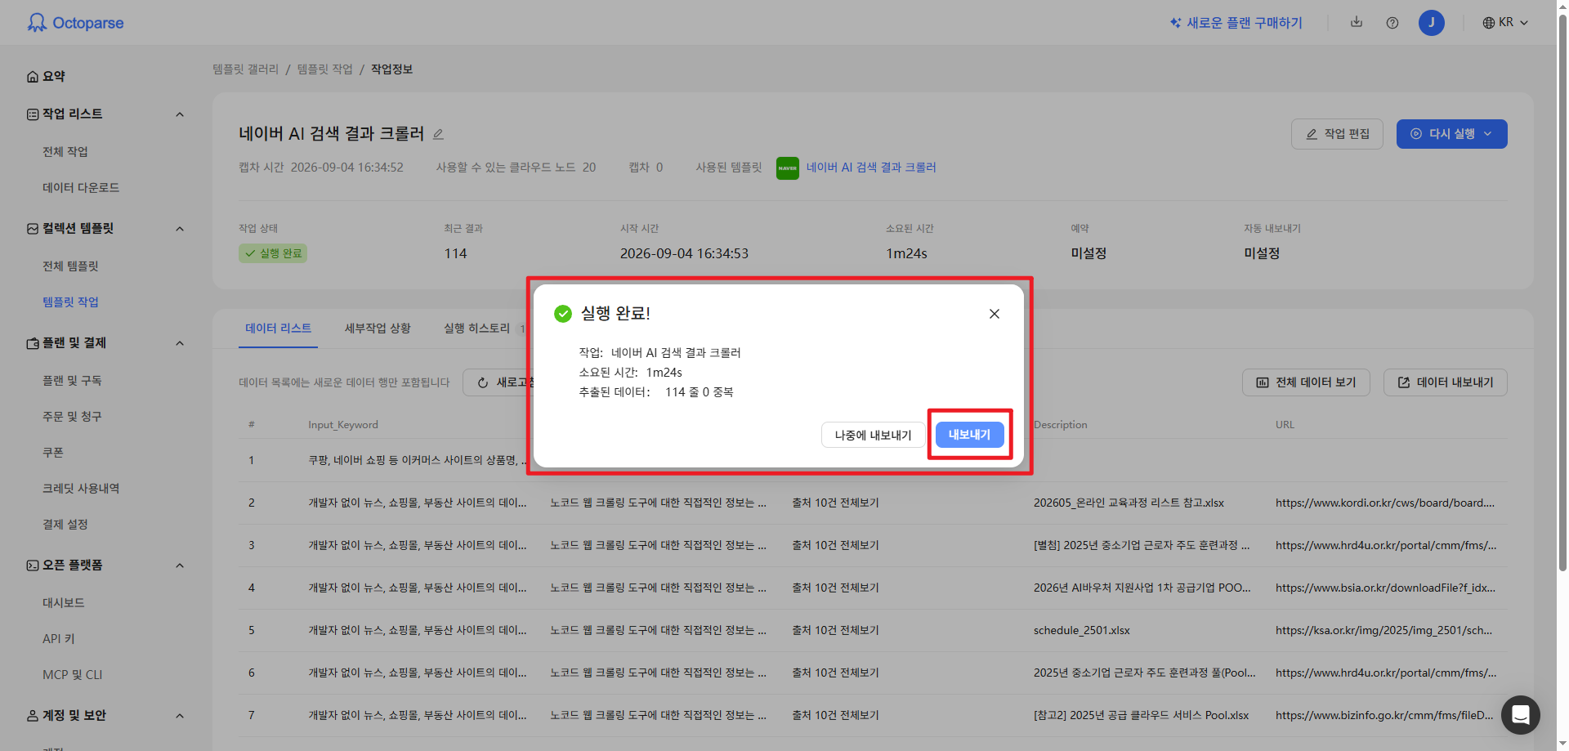Click 템플릿 갤러리 breadcrumb
This screenshot has width=1569, height=751.
pos(245,69)
